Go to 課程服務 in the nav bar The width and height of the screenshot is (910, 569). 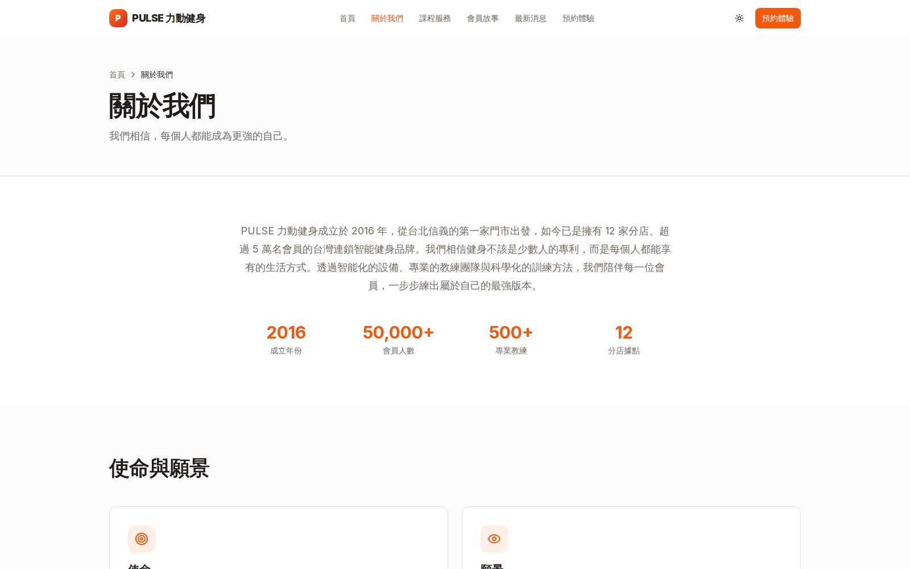[x=435, y=18]
